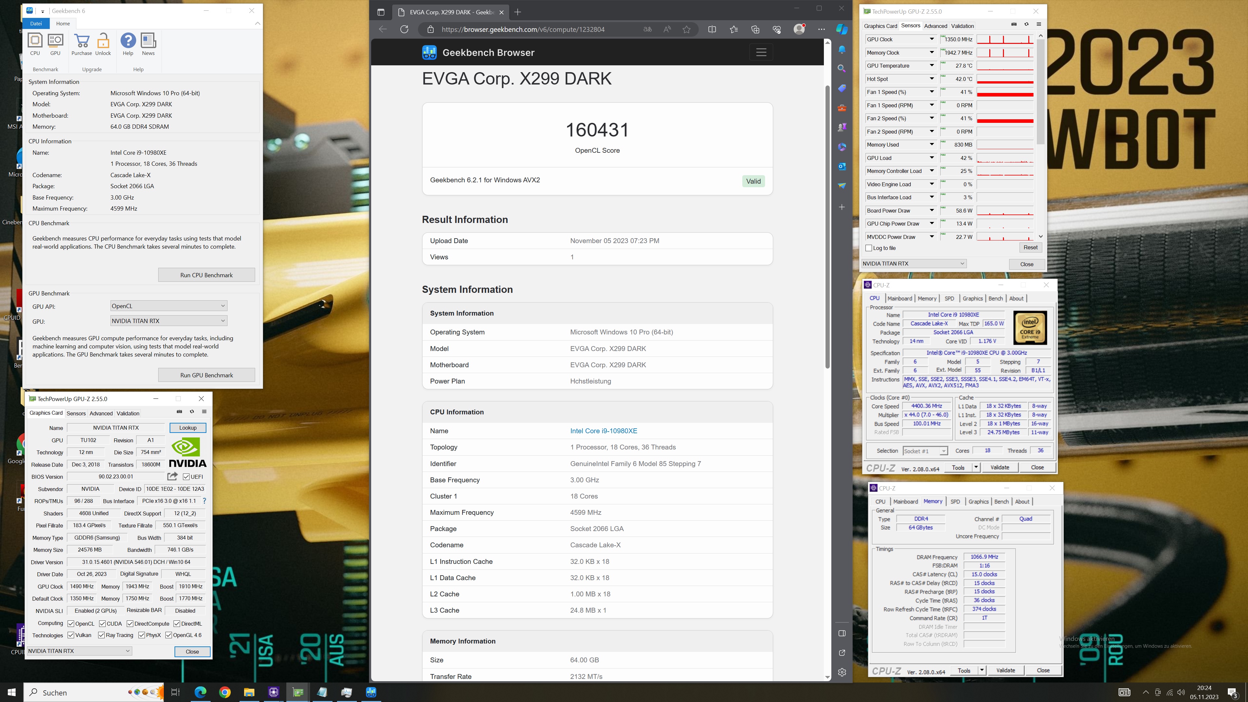The width and height of the screenshot is (1248, 702).
Task: Open the browser split screen icon
Action: pos(712,30)
